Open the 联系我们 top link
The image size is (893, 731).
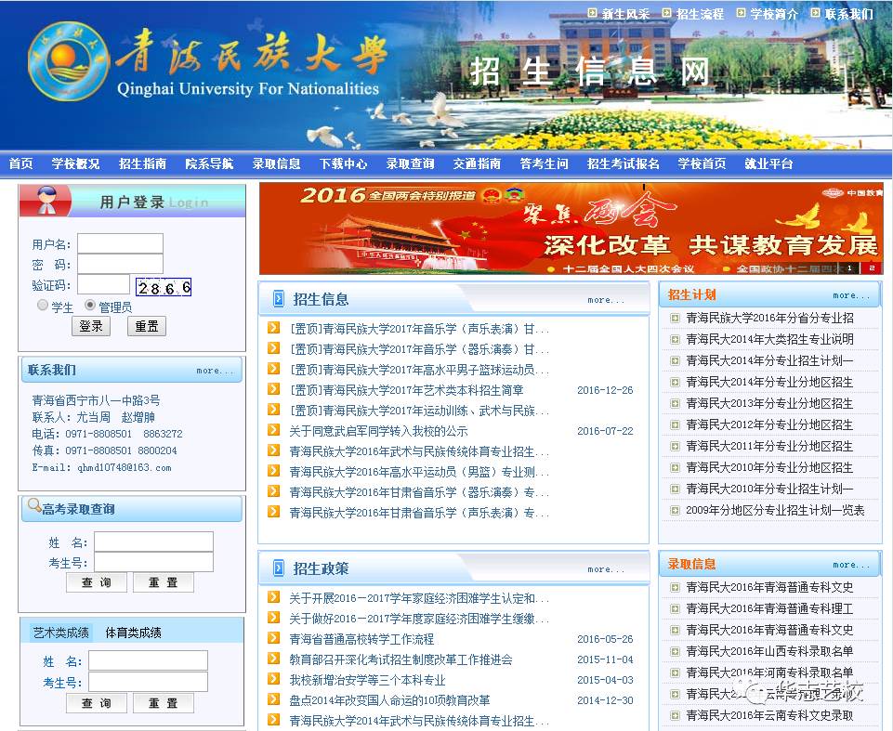[848, 14]
